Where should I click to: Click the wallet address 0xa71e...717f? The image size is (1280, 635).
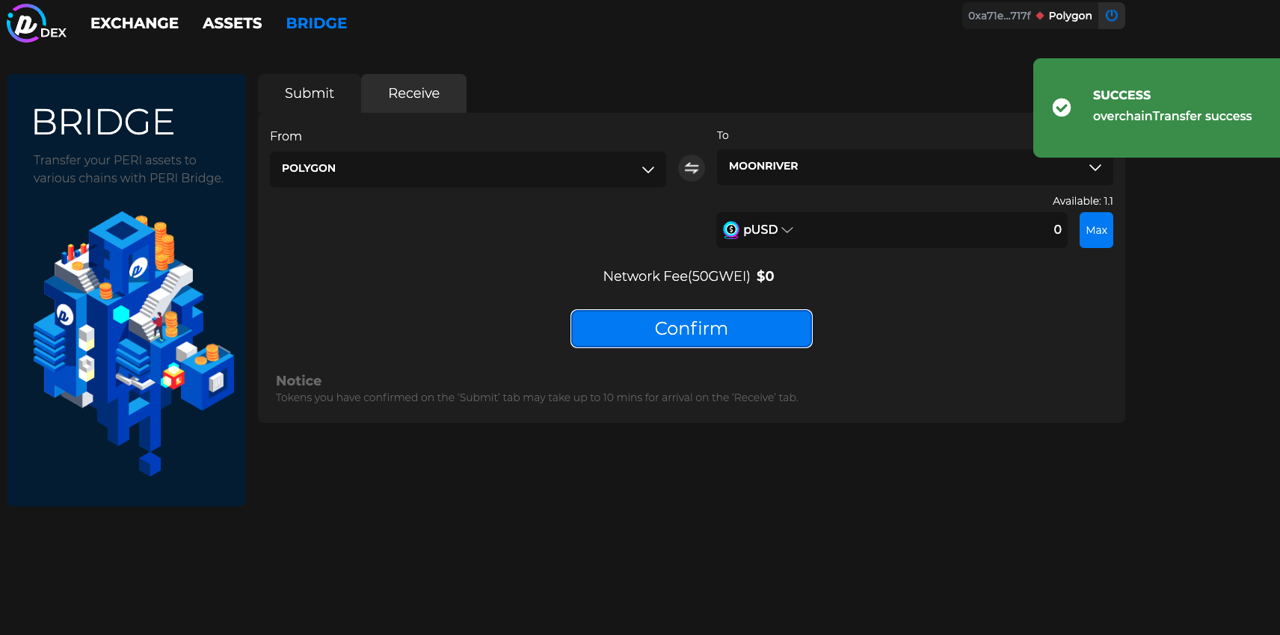coord(999,16)
